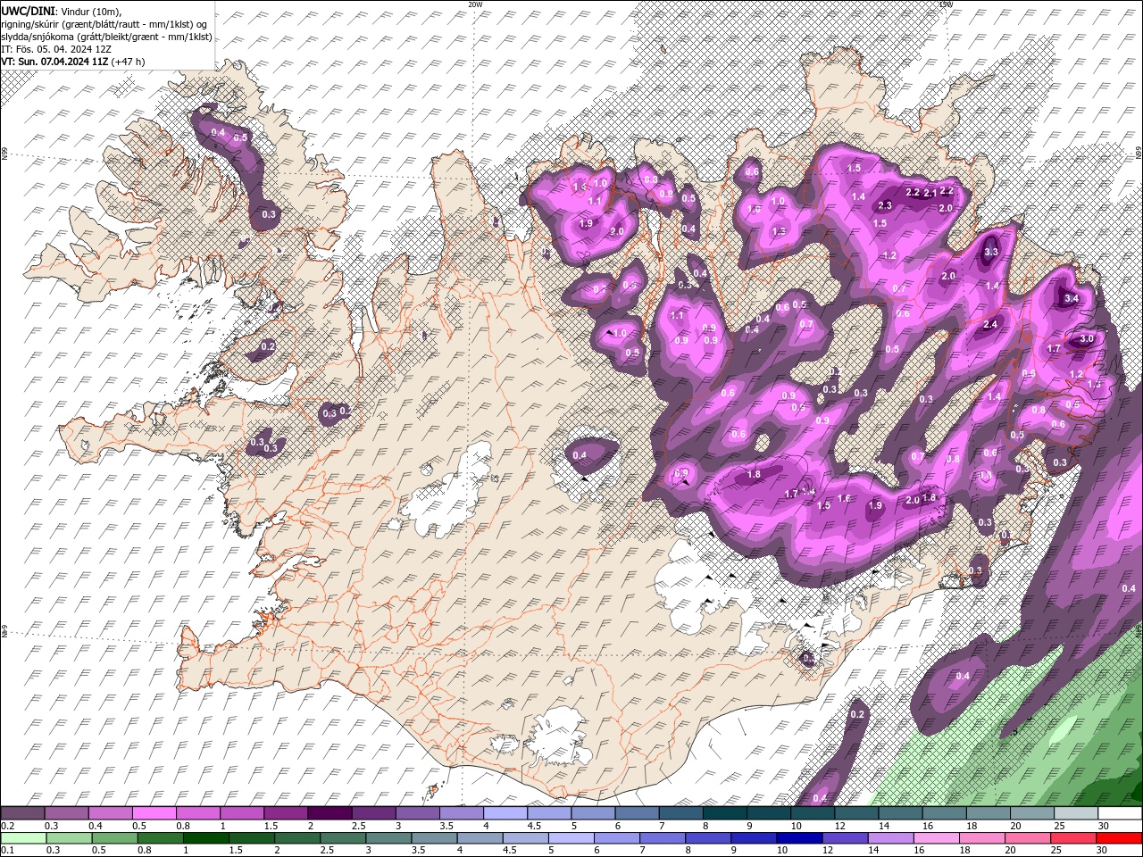Pick the 0.4–0.5 swatch in the purple scale
The width and height of the screenshot is (1143, 857).
click(x=110, y=813)
